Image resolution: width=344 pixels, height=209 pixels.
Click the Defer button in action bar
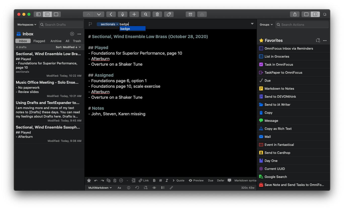coord(221,180)
